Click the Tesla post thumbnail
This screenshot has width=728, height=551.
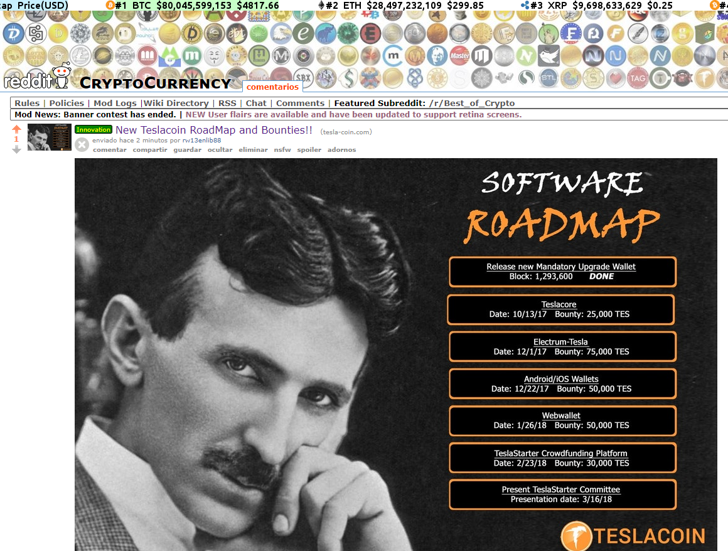(49, 137)
